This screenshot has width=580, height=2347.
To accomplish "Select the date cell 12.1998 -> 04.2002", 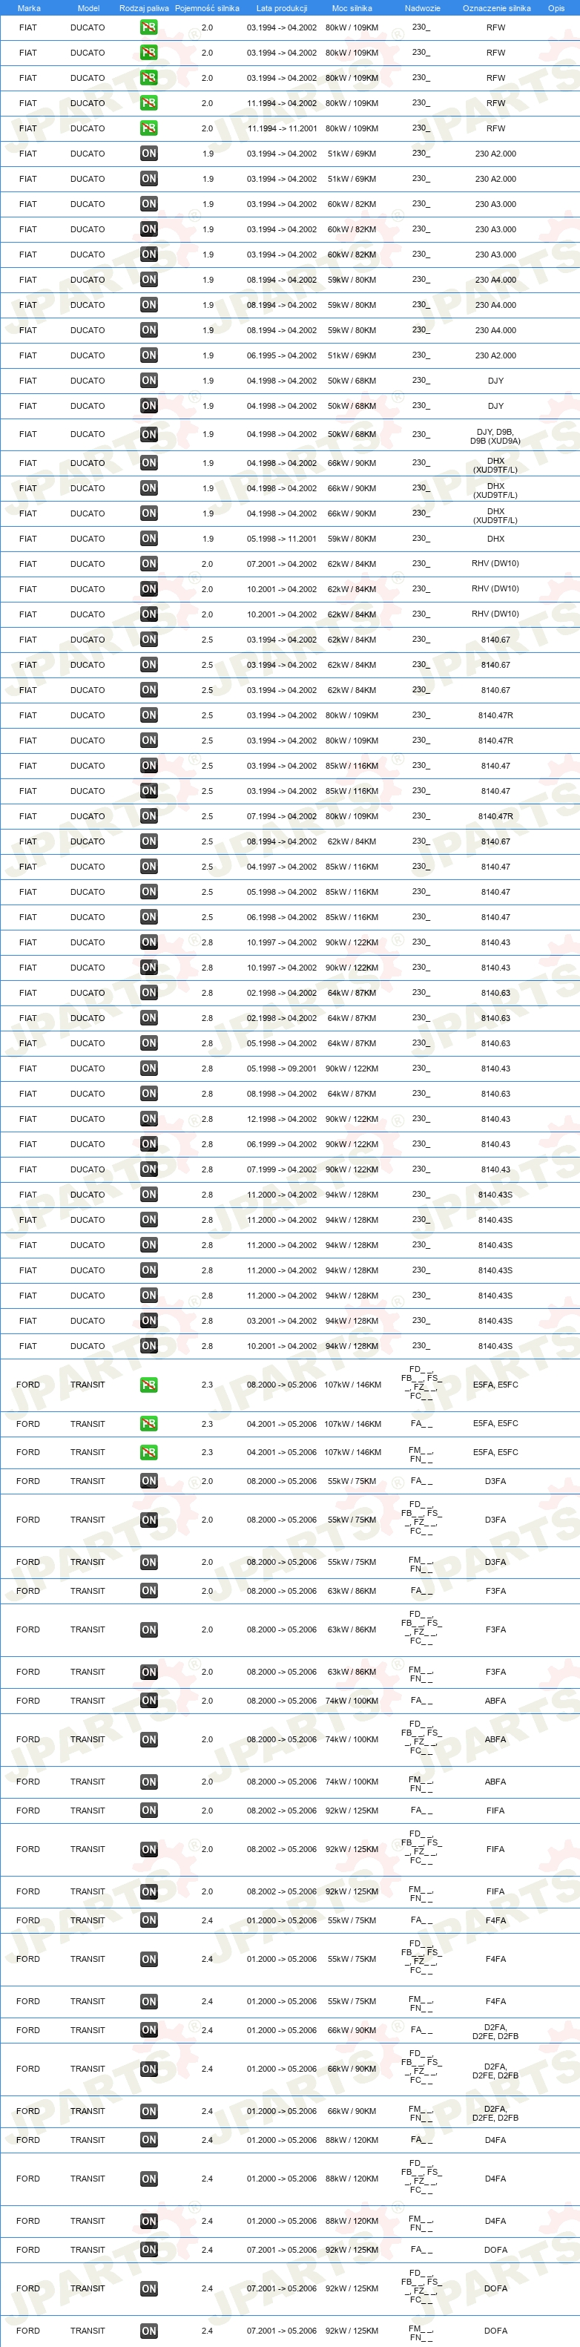I will click(281, 1119).
